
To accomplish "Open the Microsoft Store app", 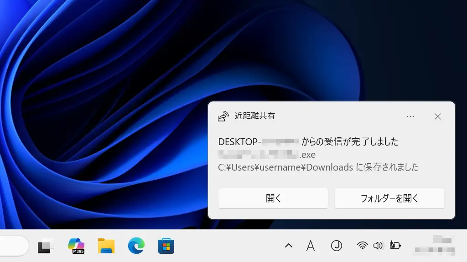I will coord(166,246).
